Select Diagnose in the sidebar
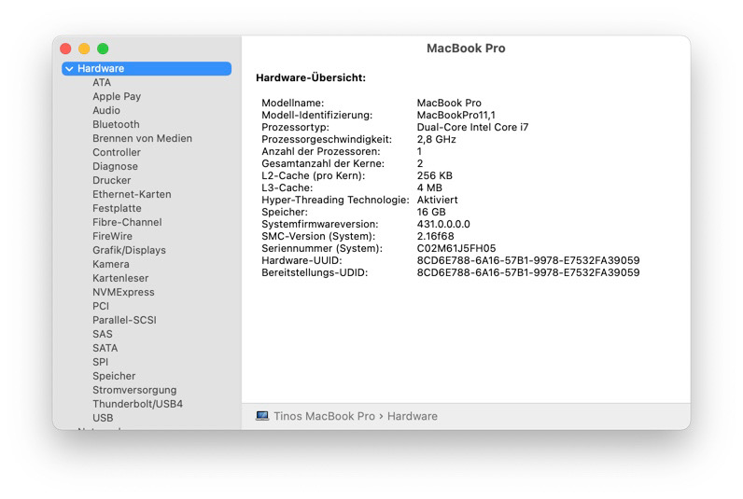 [115, 167]
